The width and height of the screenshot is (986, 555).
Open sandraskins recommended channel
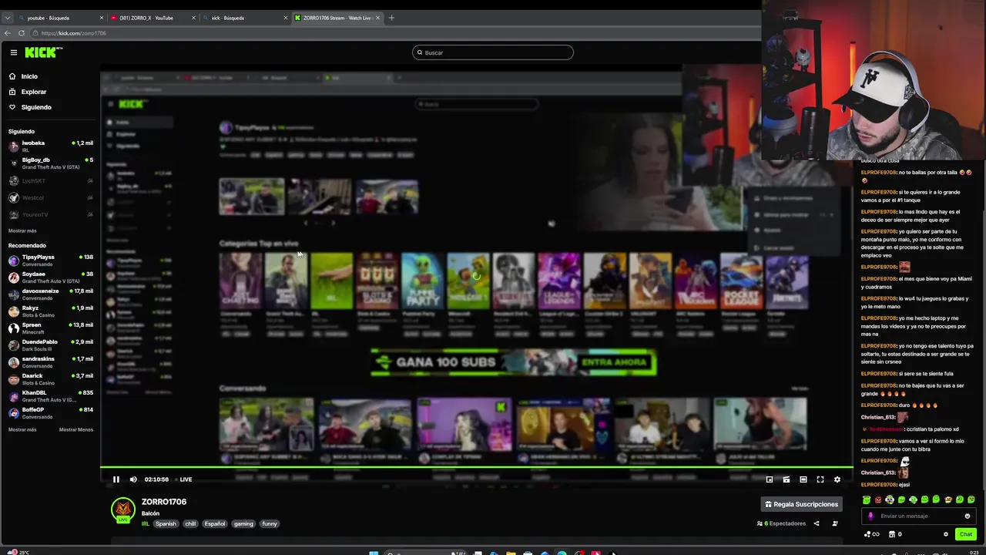point(50,362)
